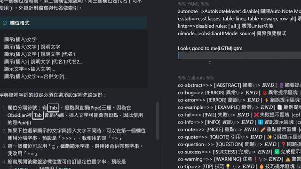Click the %% Callouts %% comment line

tap(196, 78)
